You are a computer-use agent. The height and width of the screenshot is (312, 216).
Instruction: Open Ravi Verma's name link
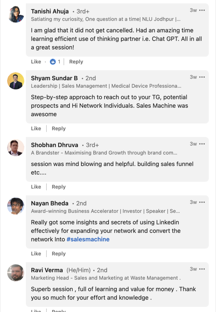tap(47, 270)
